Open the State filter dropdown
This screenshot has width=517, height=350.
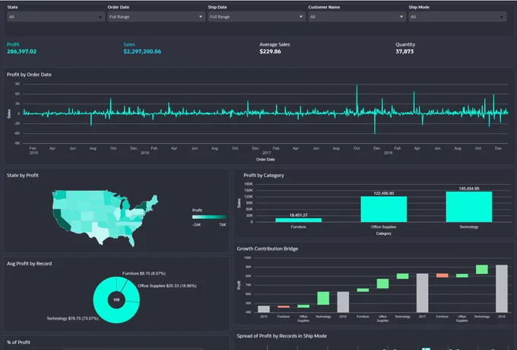point(56,17)
